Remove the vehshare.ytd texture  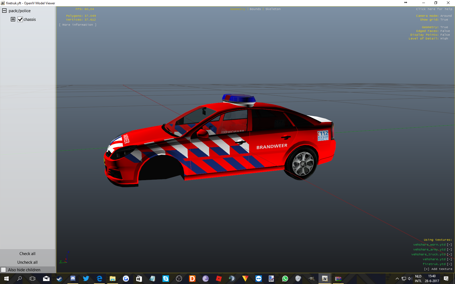point(449,259)
